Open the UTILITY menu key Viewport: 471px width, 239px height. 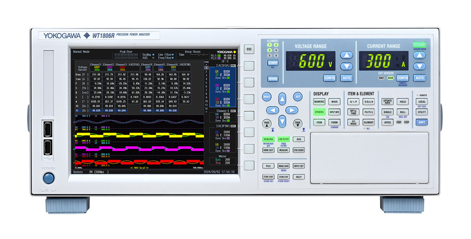point(422,112)
